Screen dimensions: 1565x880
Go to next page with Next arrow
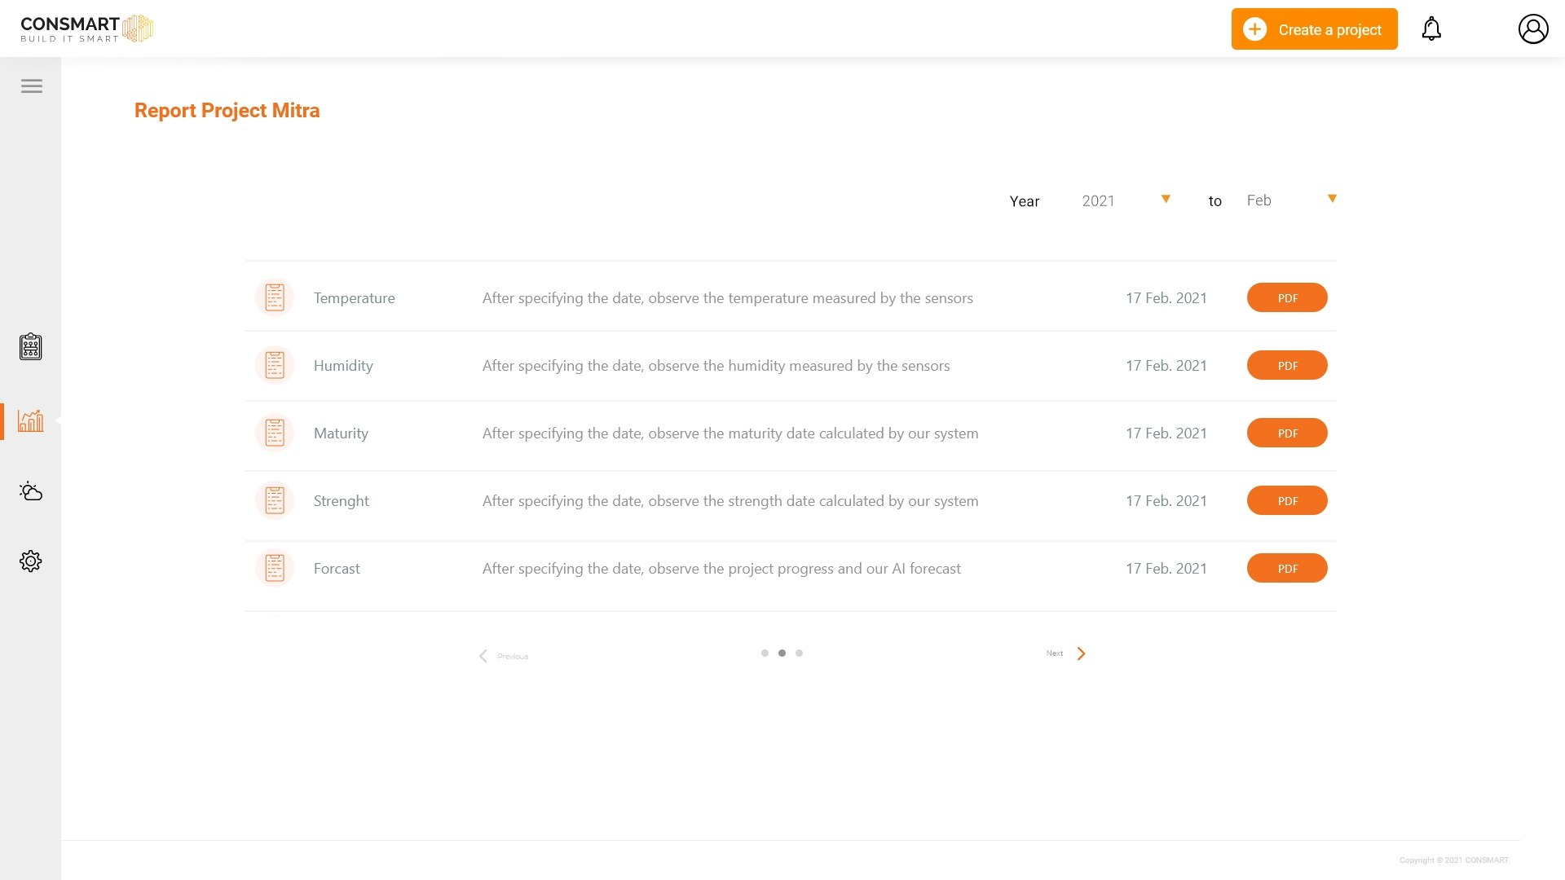pyautogui.click(x=1080, y=654)
